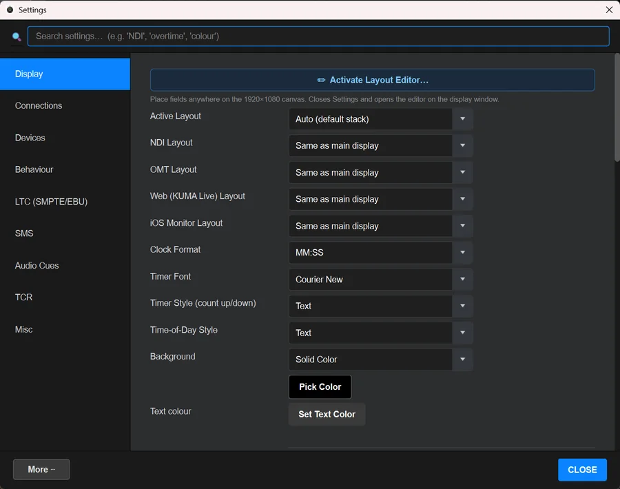Open the Display settings section

click(65, 74)
